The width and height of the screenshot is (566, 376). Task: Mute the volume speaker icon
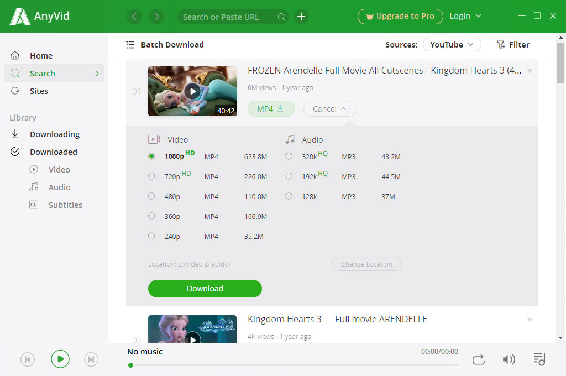point(509,359)
